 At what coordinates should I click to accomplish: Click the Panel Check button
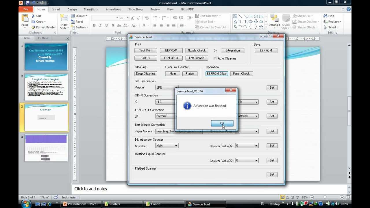(x=241, y=74)
